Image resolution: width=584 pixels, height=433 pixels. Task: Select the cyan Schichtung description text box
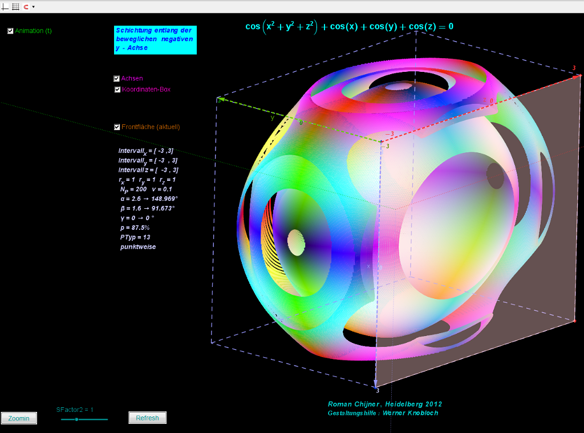(155, 40)
